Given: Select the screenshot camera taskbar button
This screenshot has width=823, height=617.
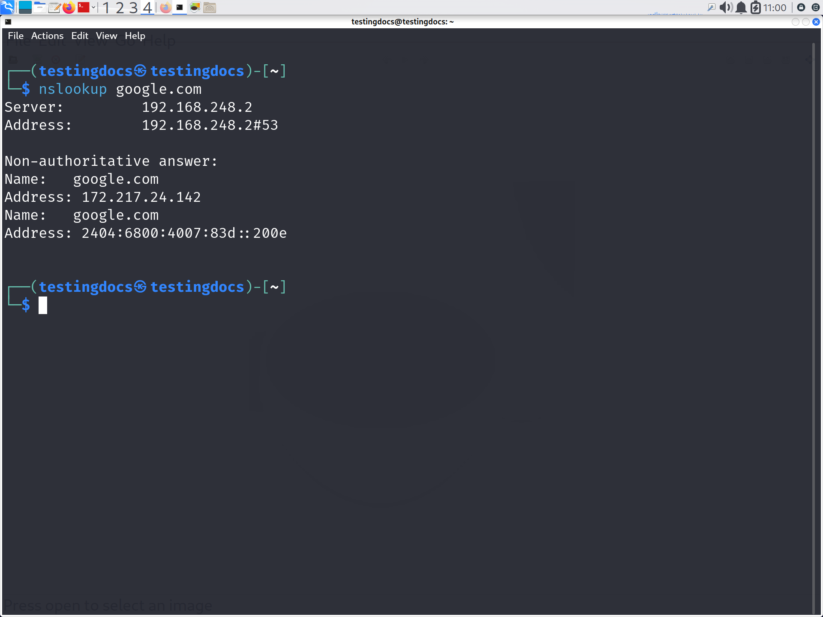Looking at the screenshot, I should point(210,7).
